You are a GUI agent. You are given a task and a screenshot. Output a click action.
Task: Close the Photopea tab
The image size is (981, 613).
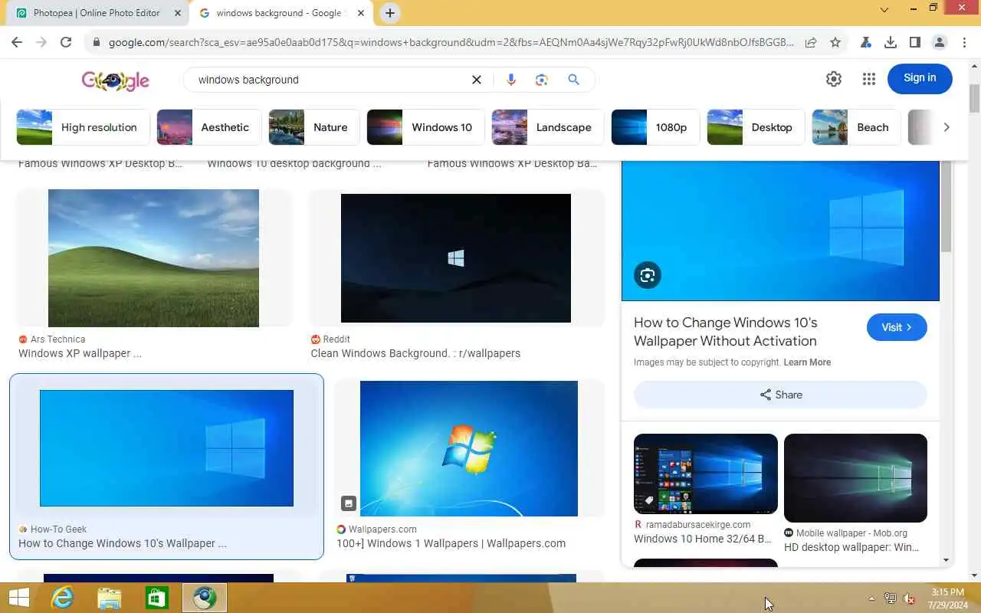(x=178, y=13)
